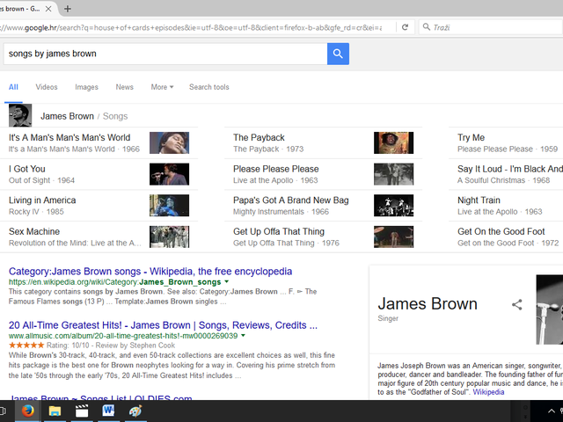Open dropdown arrow next to Wikipedia result URL
This screenshot has height=422, width=563.
[227, 281]
